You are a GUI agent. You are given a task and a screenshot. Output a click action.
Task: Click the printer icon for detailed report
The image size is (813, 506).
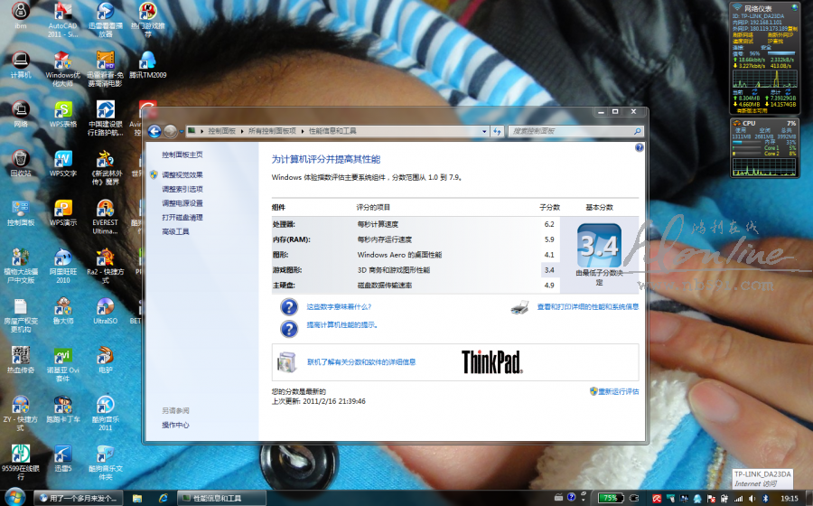520,307
